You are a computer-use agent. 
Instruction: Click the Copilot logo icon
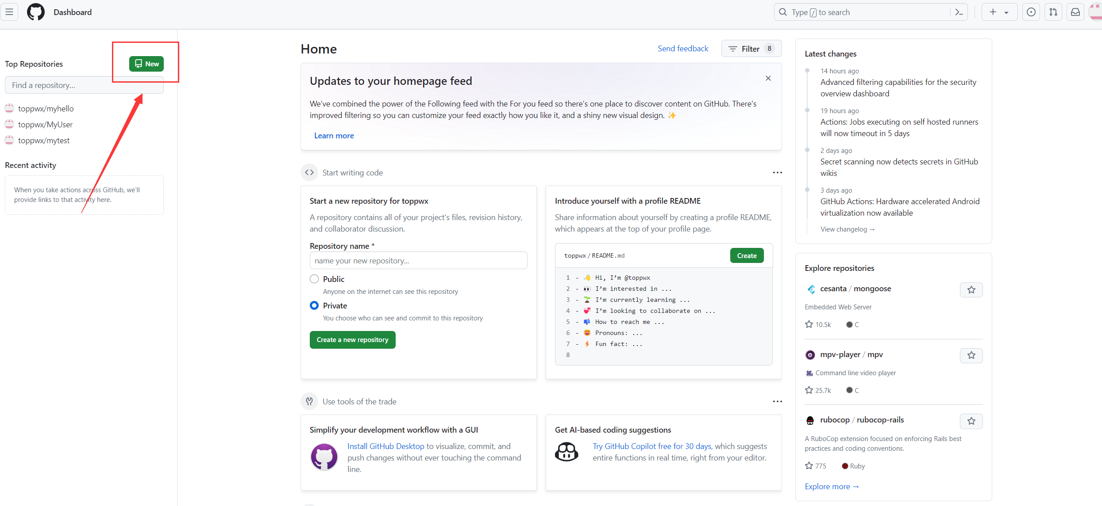566,452
